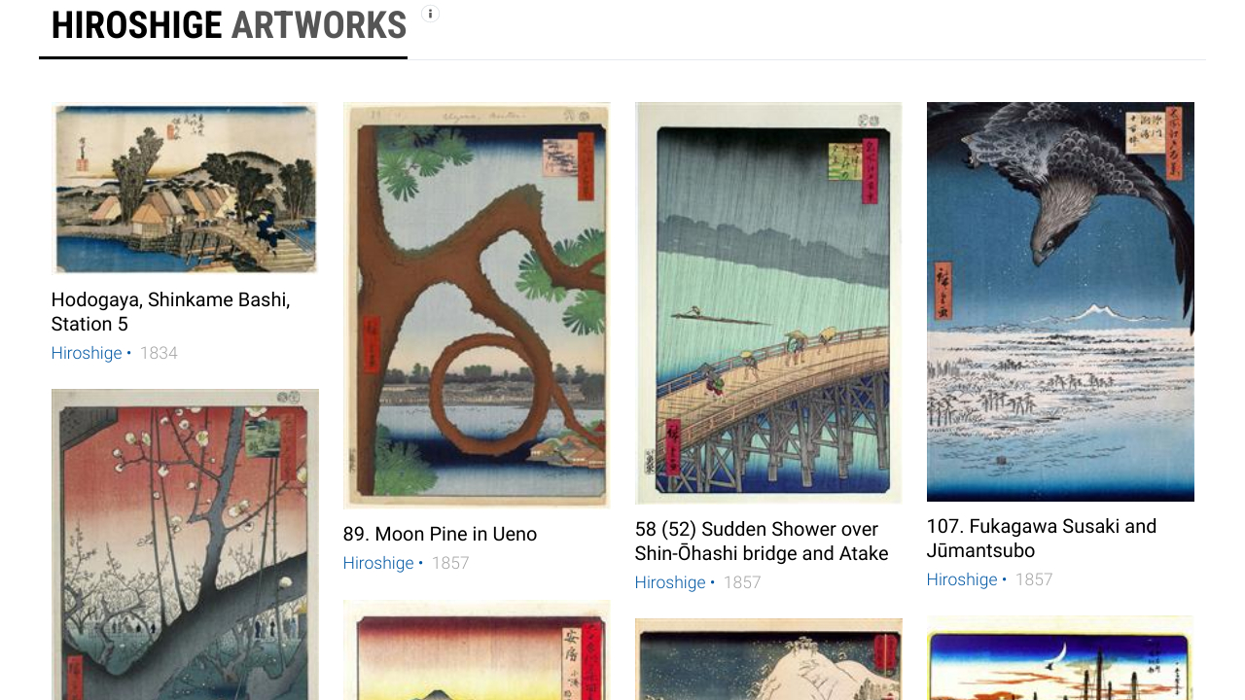Follow the Hiroshige link under Sudden Shower
This screenshot has height=700, width=1245.
tap(670, 582)
